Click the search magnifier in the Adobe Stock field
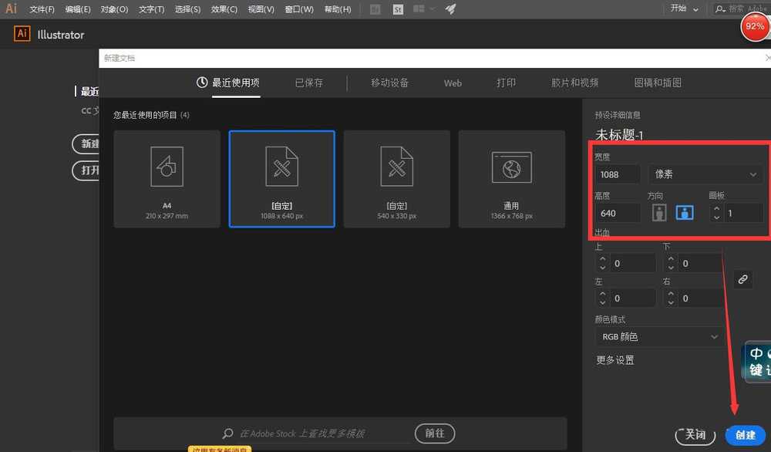The height and width of the screenshot is (452, 771). [x=227, y=433]
